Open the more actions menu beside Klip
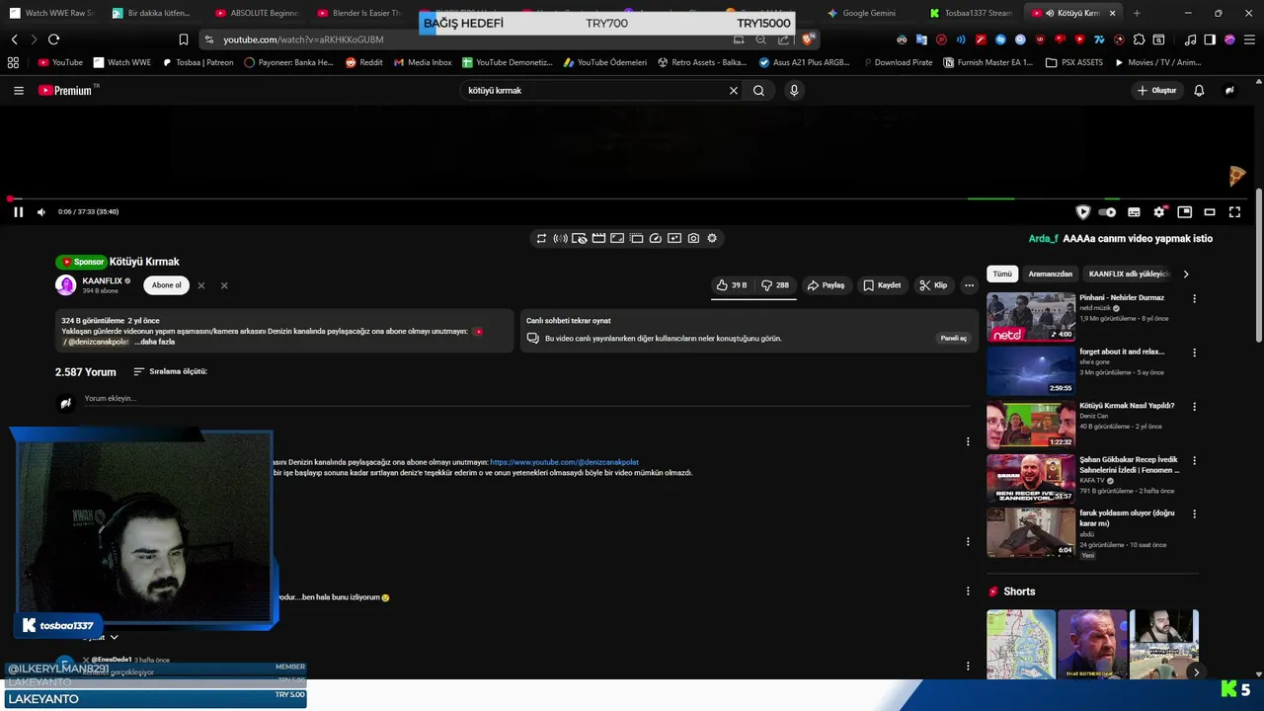The height and width of the screenshot is (711, 1264). [x=969, y=285]
